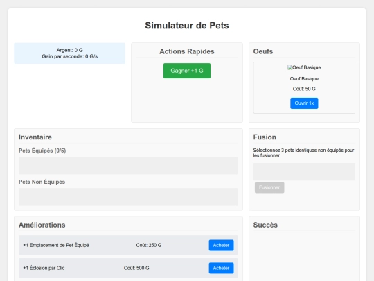Click the broken Oeuf Basique egg image
Image resolution: width=374 pixels, height=281 pixels.
tap(304, 67)
